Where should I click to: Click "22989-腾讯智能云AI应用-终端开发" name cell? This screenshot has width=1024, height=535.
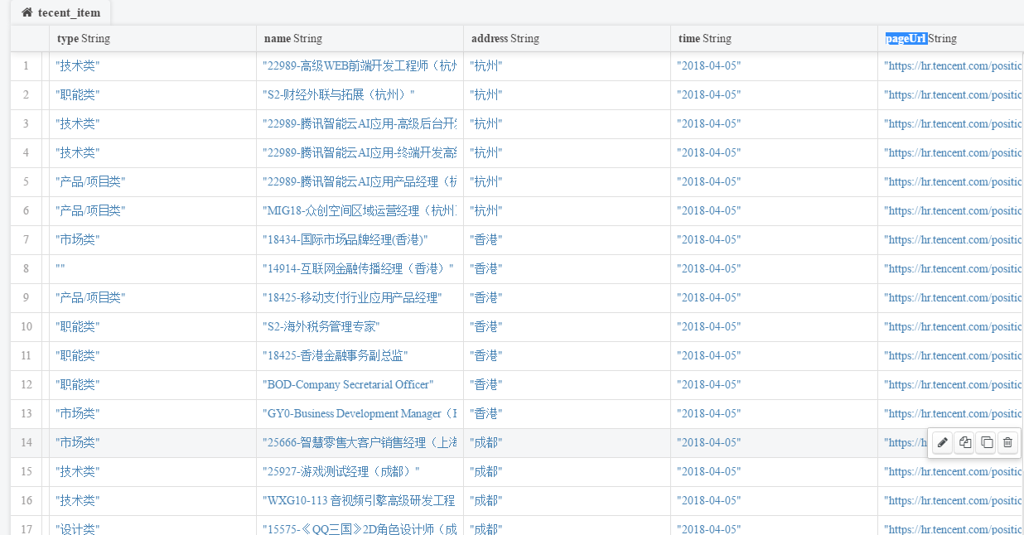pos(360,153)
